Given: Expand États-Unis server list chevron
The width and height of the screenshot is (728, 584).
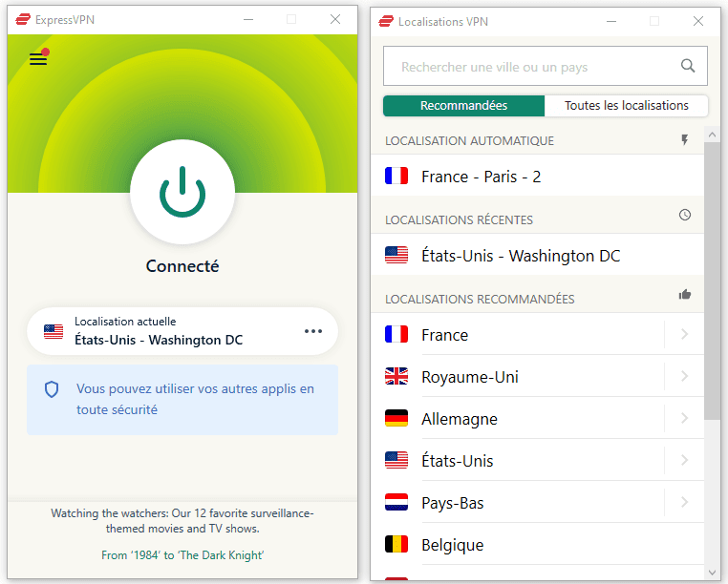Looking at the screenshot, I should coord(684,460).
